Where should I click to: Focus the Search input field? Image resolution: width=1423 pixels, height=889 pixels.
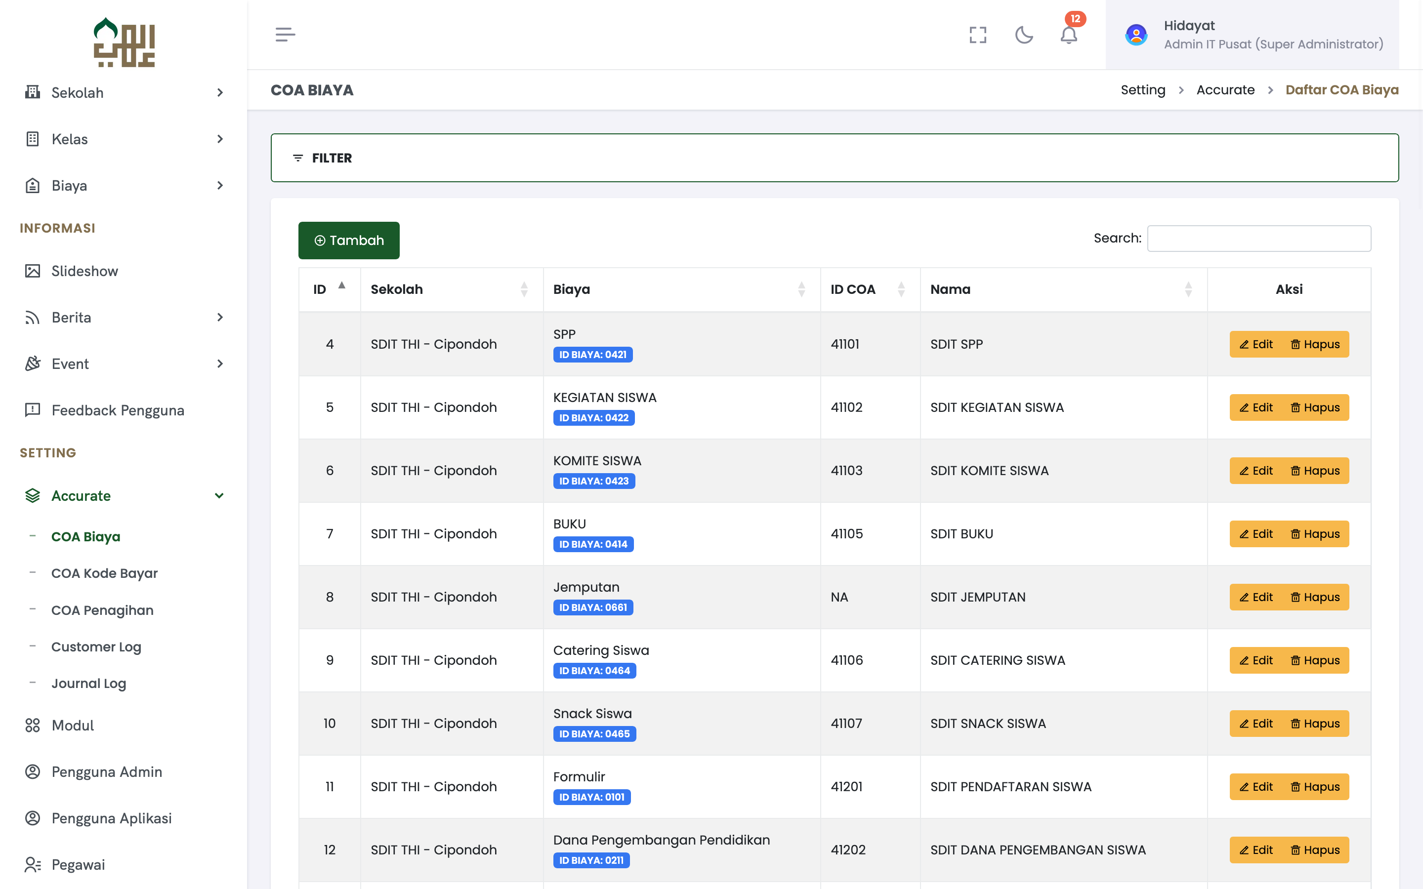tap(1259, 238)
